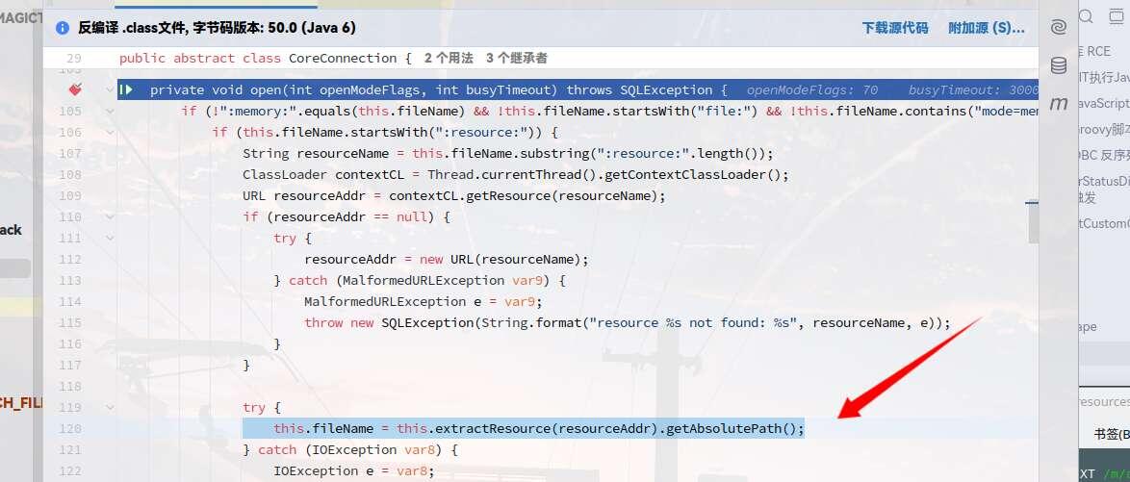Click the search magnifier icon at top right

coord(1087,16)
